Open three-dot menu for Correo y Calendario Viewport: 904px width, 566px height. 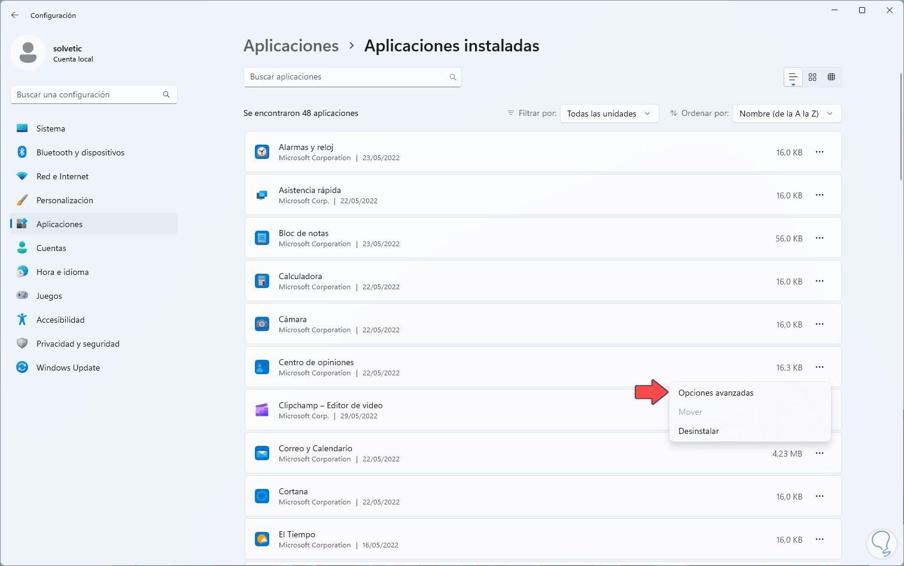(x=820, y=454)
